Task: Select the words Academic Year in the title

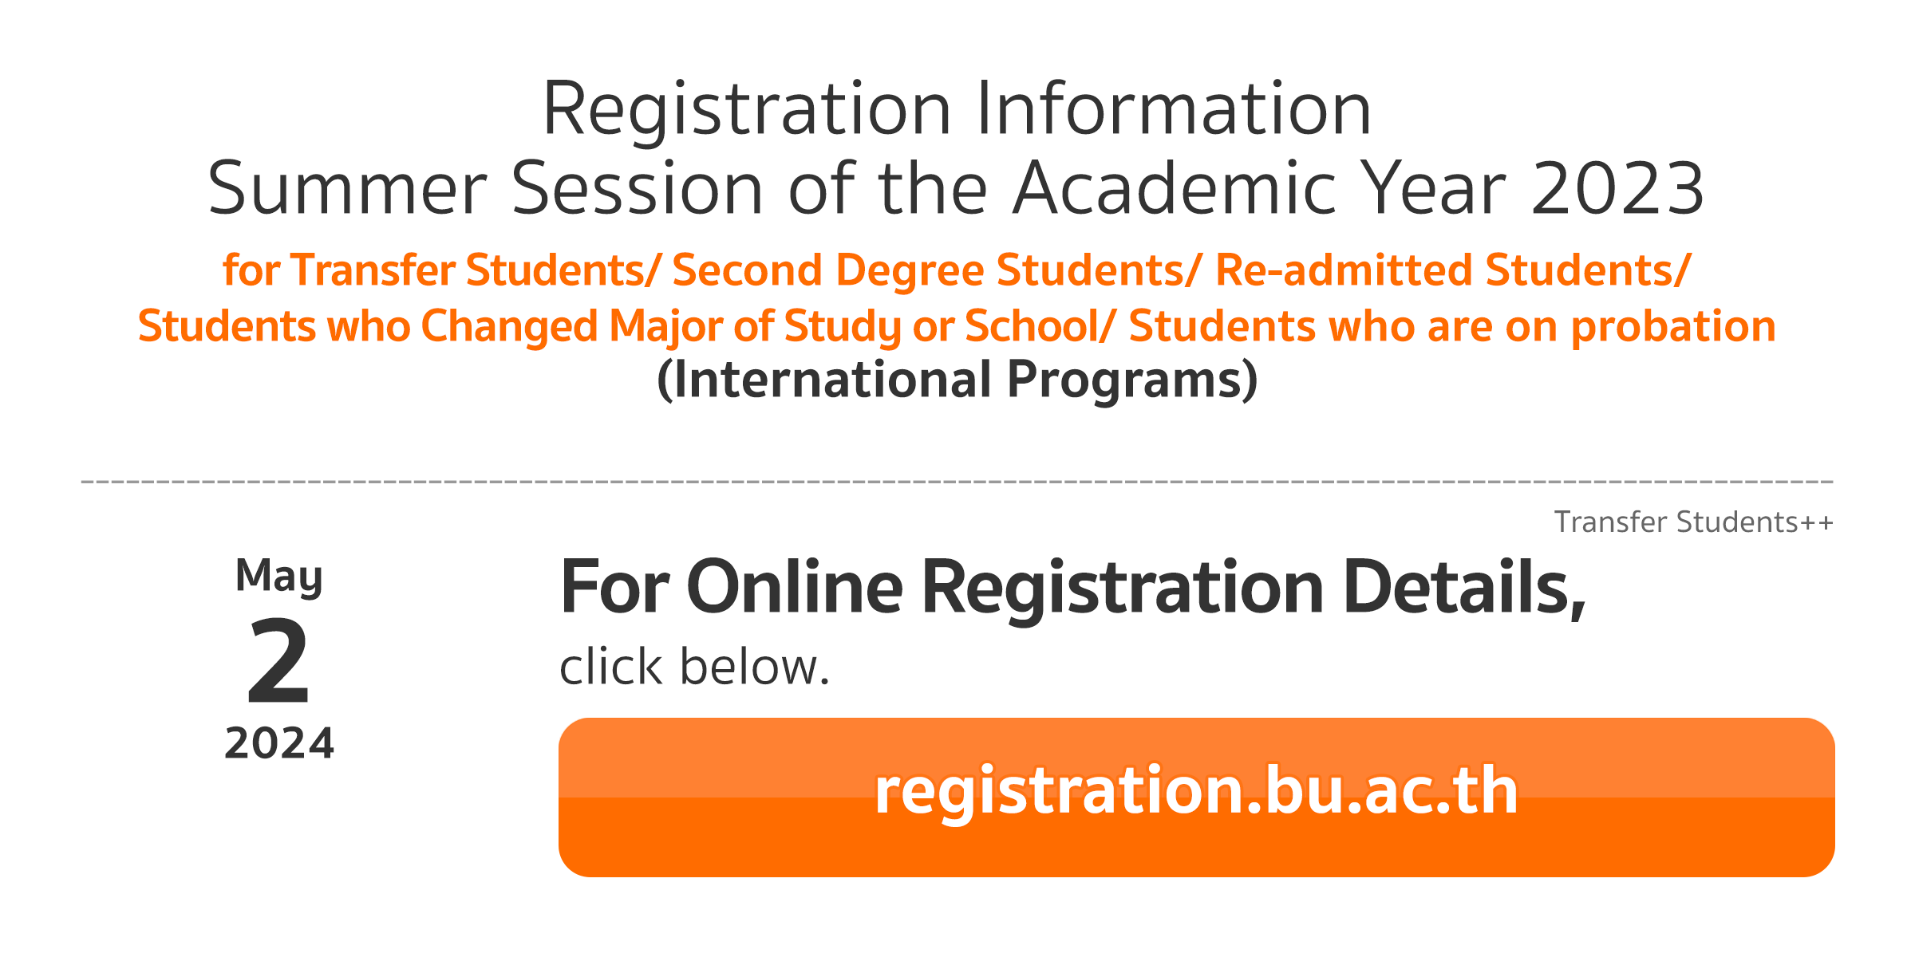Action: [x=1259, y=188]
